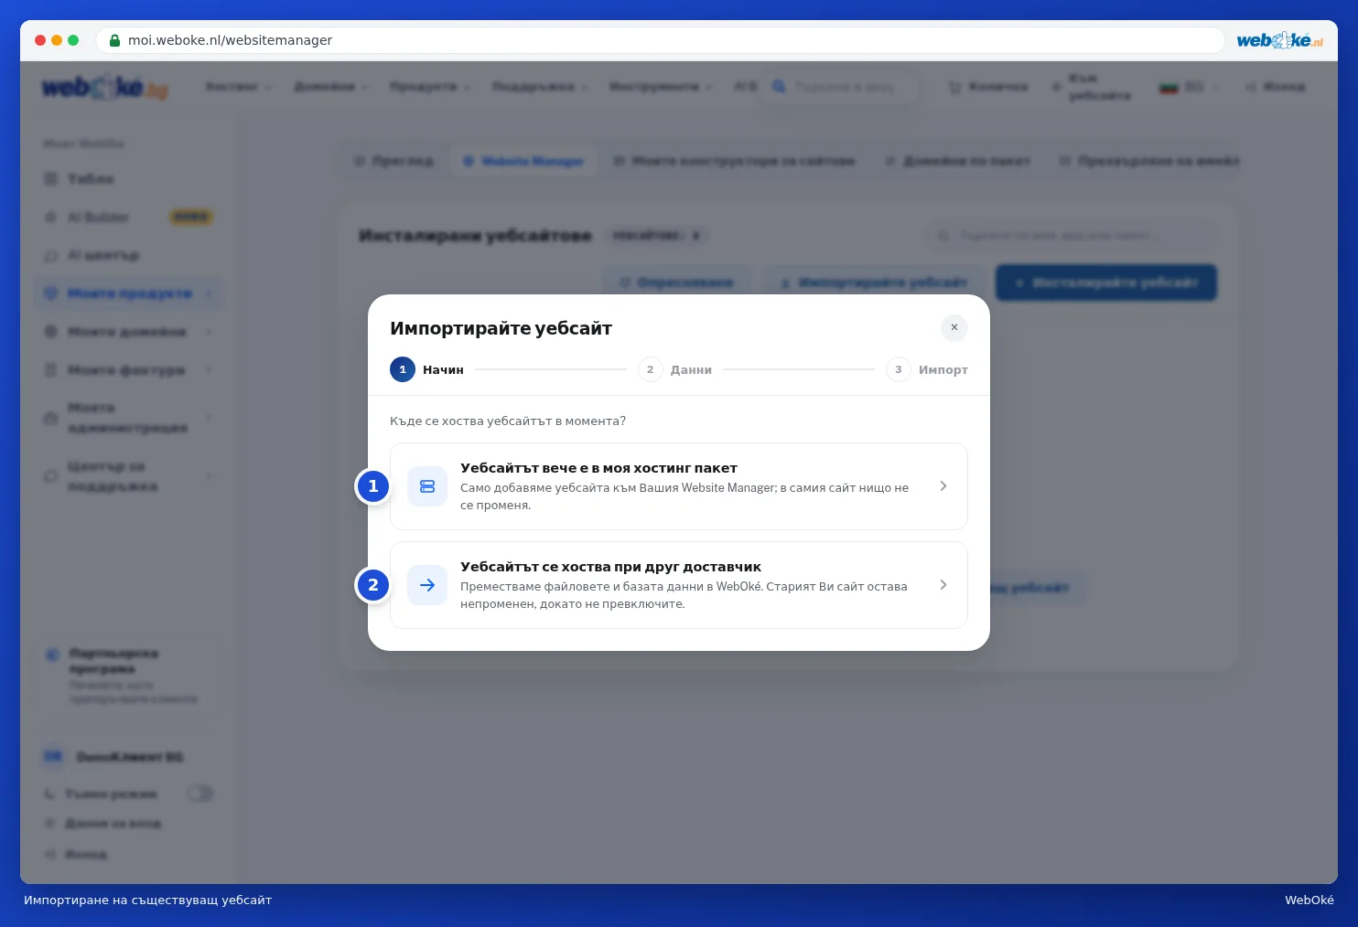This screenshot has width=1358, height=927.
Task: Click the weboke.nl logo beside the address bar
Action: (x=1279, y=40)
